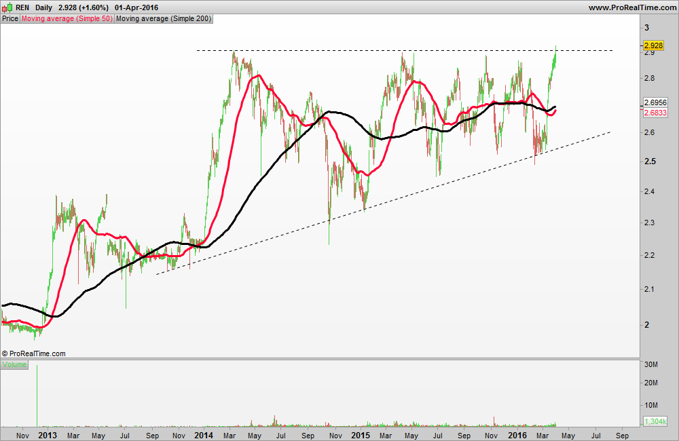The width and height of the screenshot is (679, 441).
Task: Click the tall volume spike near 2013
Action: pyautogui.click(x=37, y=396)
